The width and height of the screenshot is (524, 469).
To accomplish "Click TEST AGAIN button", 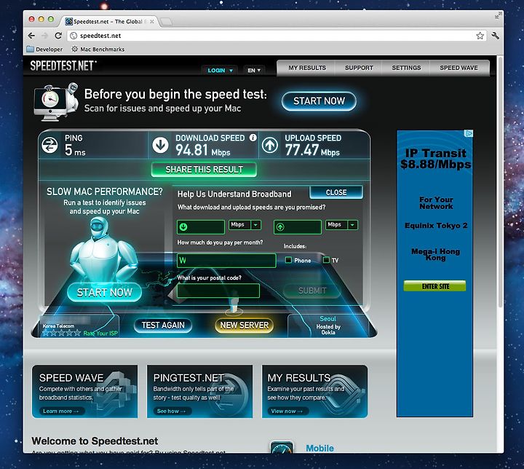I will tap(163, 325).
